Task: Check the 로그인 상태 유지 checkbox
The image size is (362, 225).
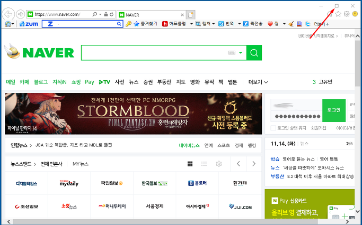Action: (x=273, y=128)
